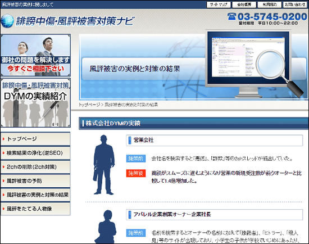
Task: Click the text mentioning 1.4倍増加した
Action: tap(226, 177)
